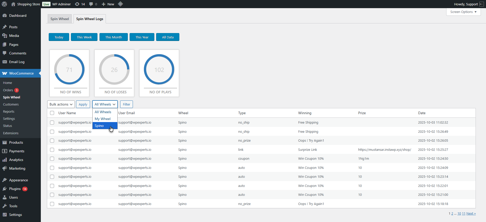The width and height of the screenshot is (486, 222).
Task: Open Dashboard from the sidebar
Action: [x=18, y=16]
